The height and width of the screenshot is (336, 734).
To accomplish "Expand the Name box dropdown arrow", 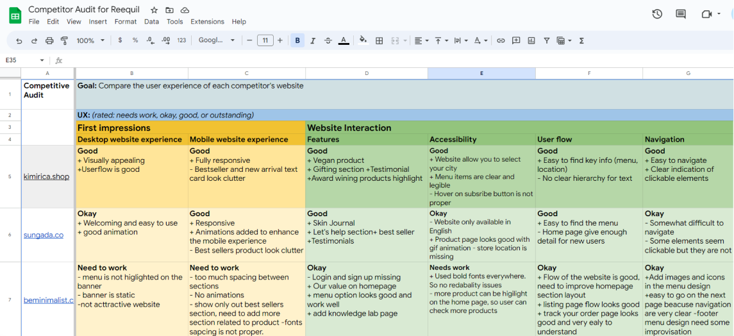I will coord(42,60).
